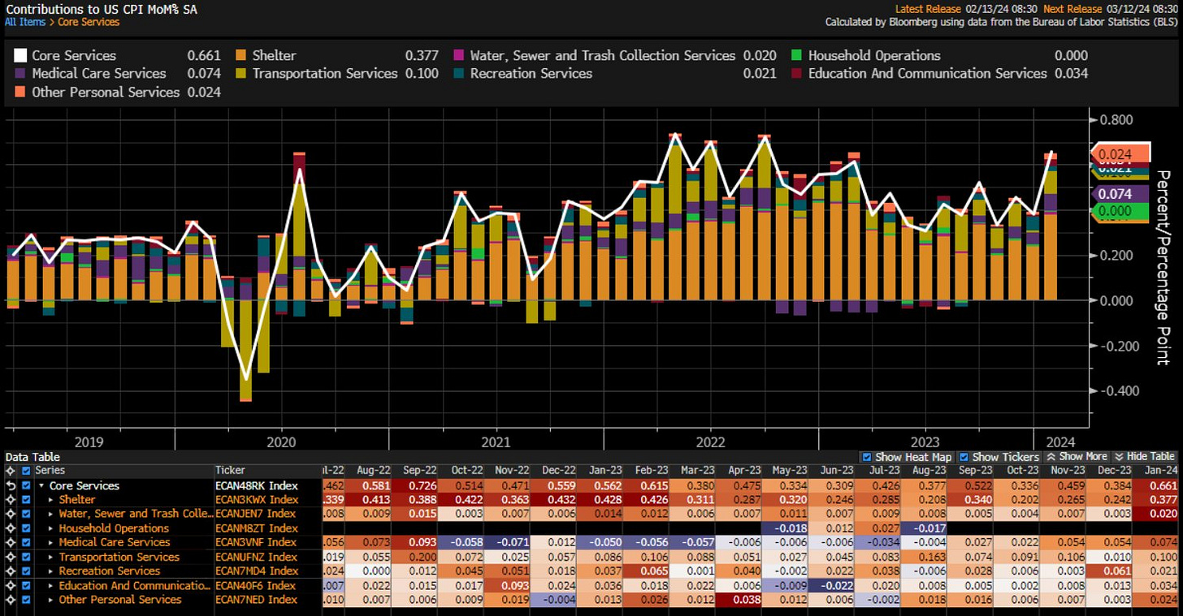Click the undo arrow icon beside Core Services
Viewport: 1183px width, 616px height.
(10, 485)
